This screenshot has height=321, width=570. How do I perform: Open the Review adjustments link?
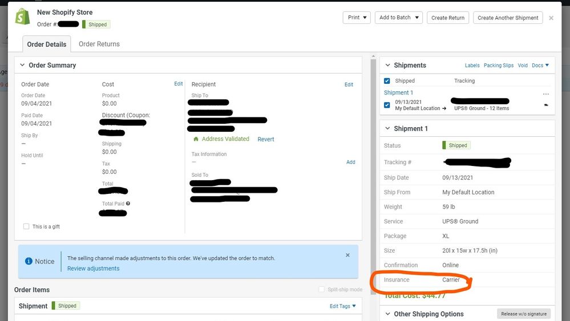coord(93,269)
